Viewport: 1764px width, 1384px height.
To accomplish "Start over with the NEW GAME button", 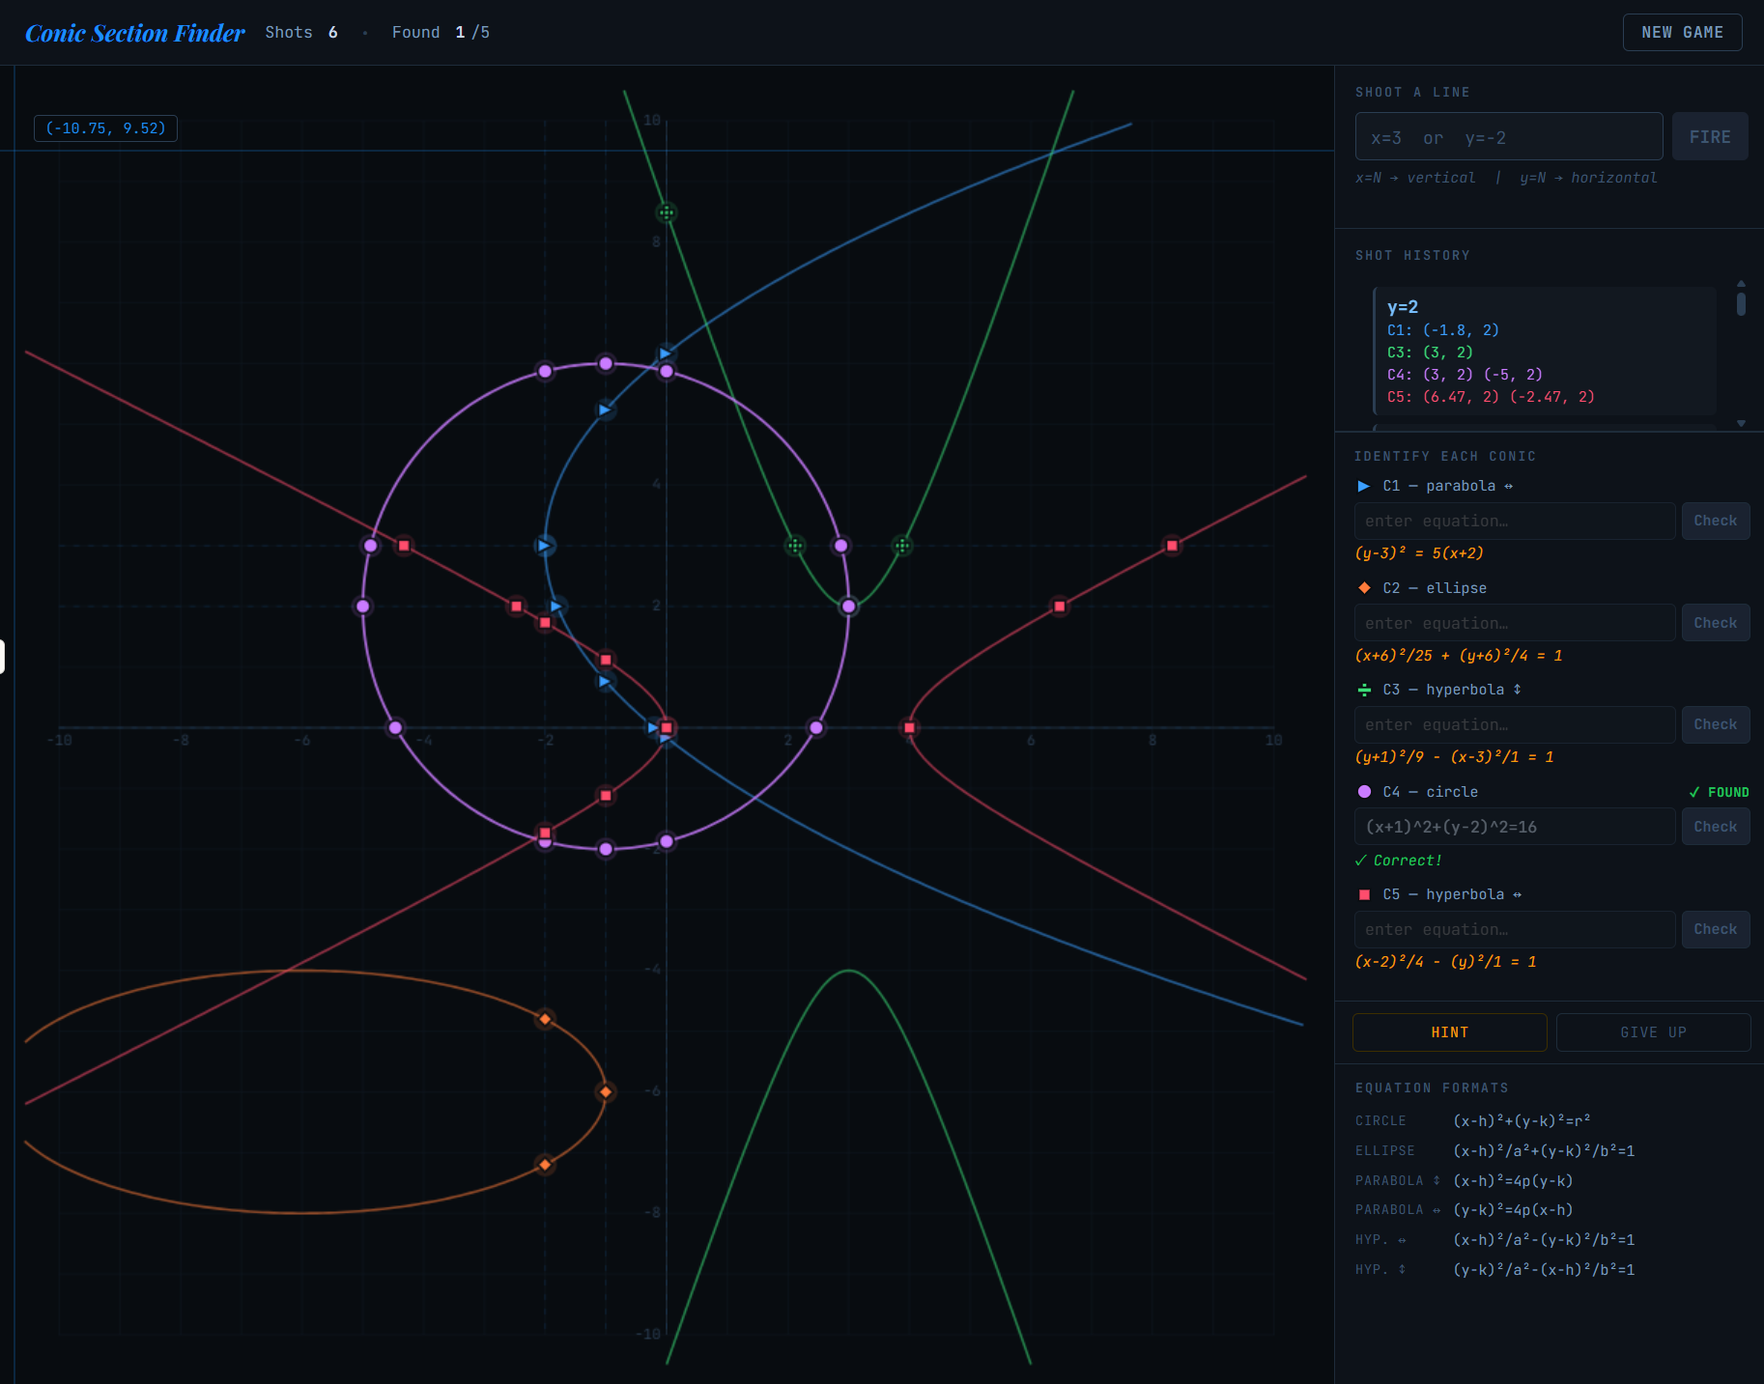I will point(1682,32).
